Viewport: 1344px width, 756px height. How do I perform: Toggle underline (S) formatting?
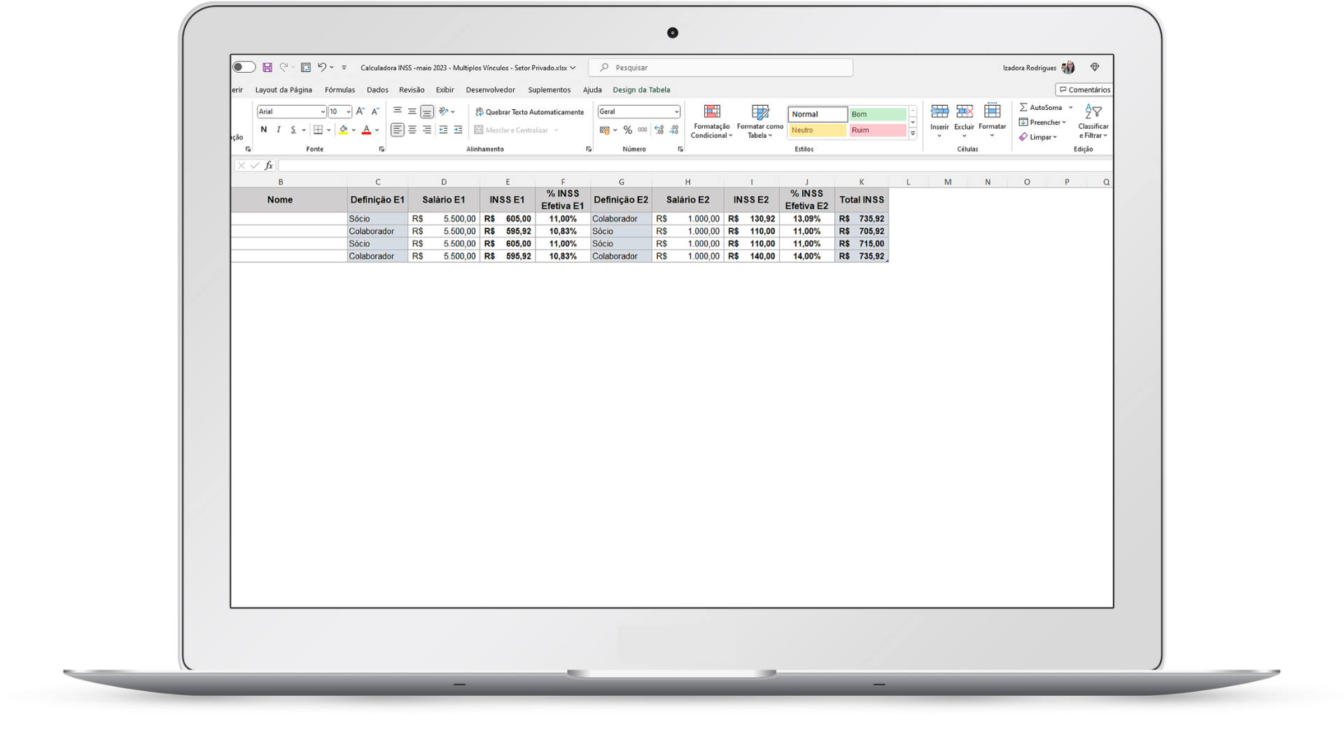[x=293, y=129]
